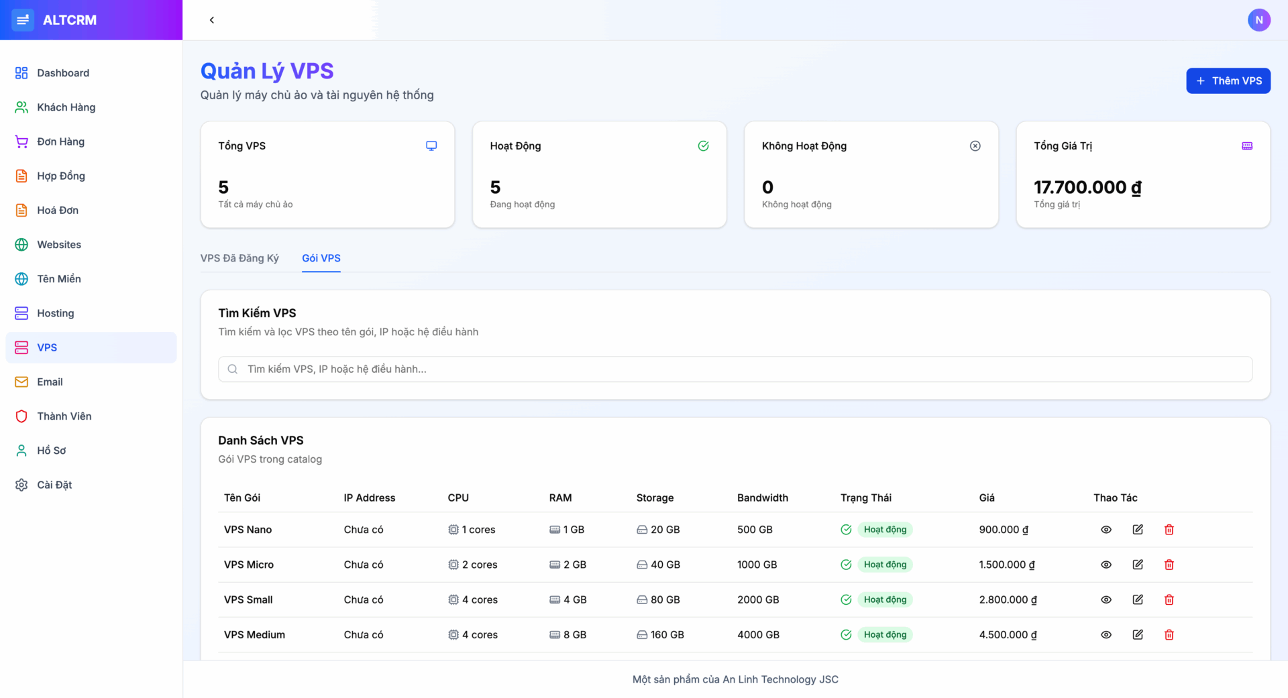View VPS Small using the eye icon
The height and width of the screenshot is (698, 1288).
pos(1106,599)
